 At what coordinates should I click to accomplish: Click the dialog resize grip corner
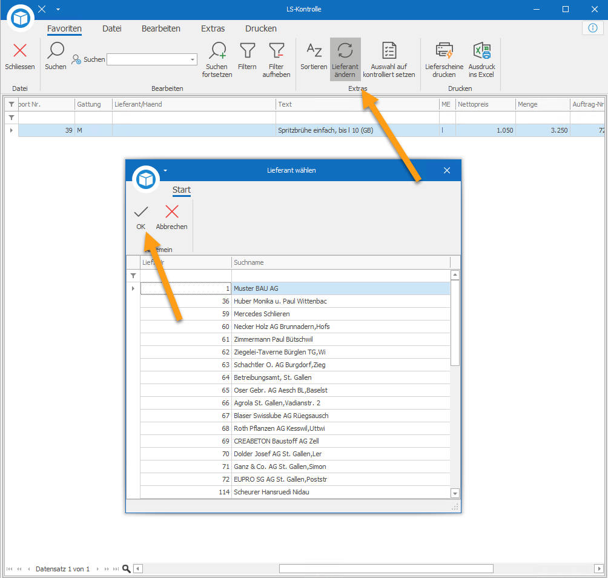pyautogui.click(x=455, y=507)
